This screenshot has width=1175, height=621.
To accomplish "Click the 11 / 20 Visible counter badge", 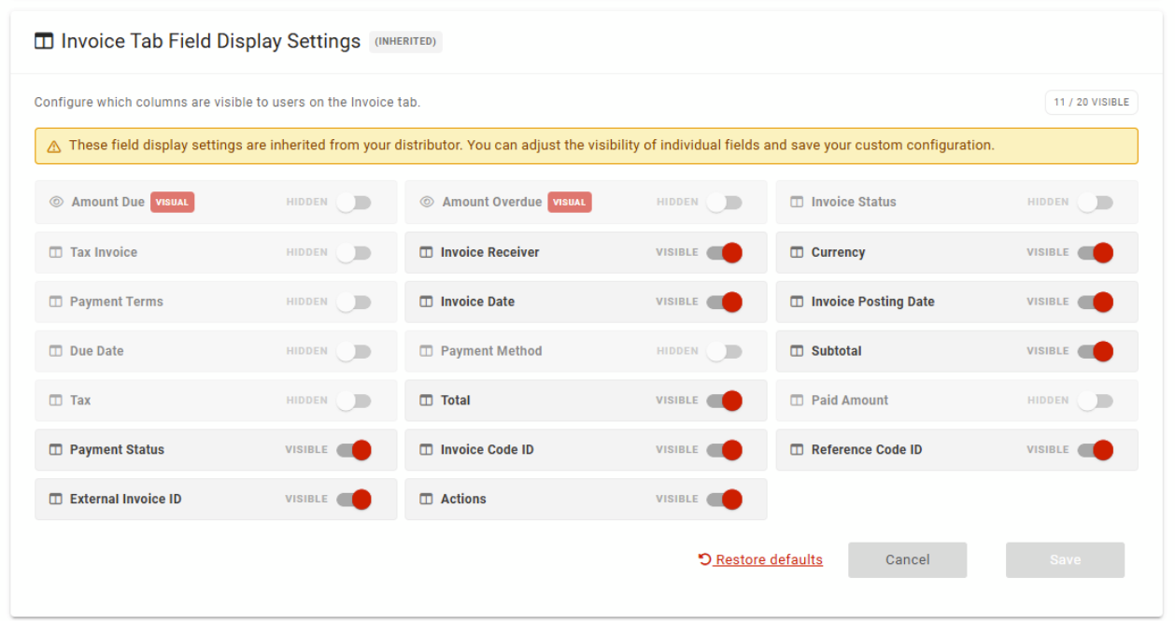I will tap(1091, 102).
